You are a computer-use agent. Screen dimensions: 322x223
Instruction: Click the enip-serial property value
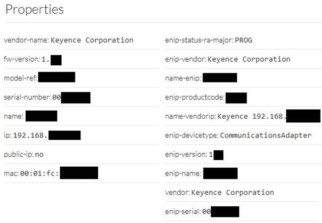point(220,212)
